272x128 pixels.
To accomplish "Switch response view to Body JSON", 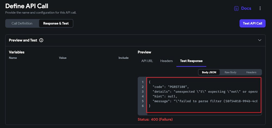I will (x=209, y=72).
